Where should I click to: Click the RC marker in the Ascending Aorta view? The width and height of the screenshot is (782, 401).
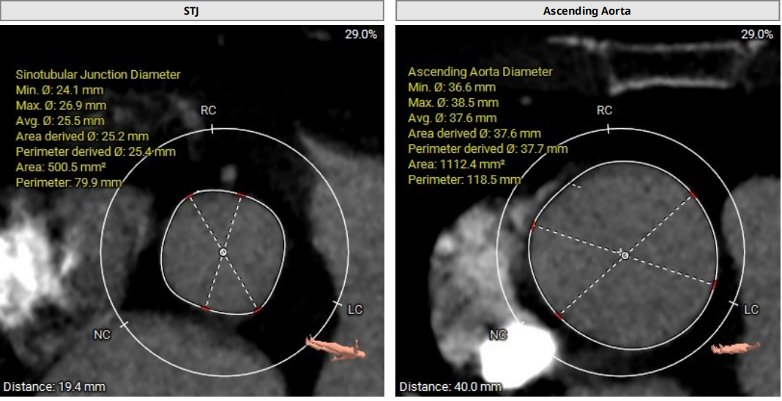coord(605,110)
